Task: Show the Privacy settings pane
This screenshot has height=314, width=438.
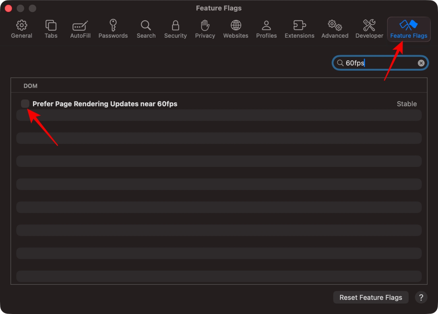Action: click(205, 29)
